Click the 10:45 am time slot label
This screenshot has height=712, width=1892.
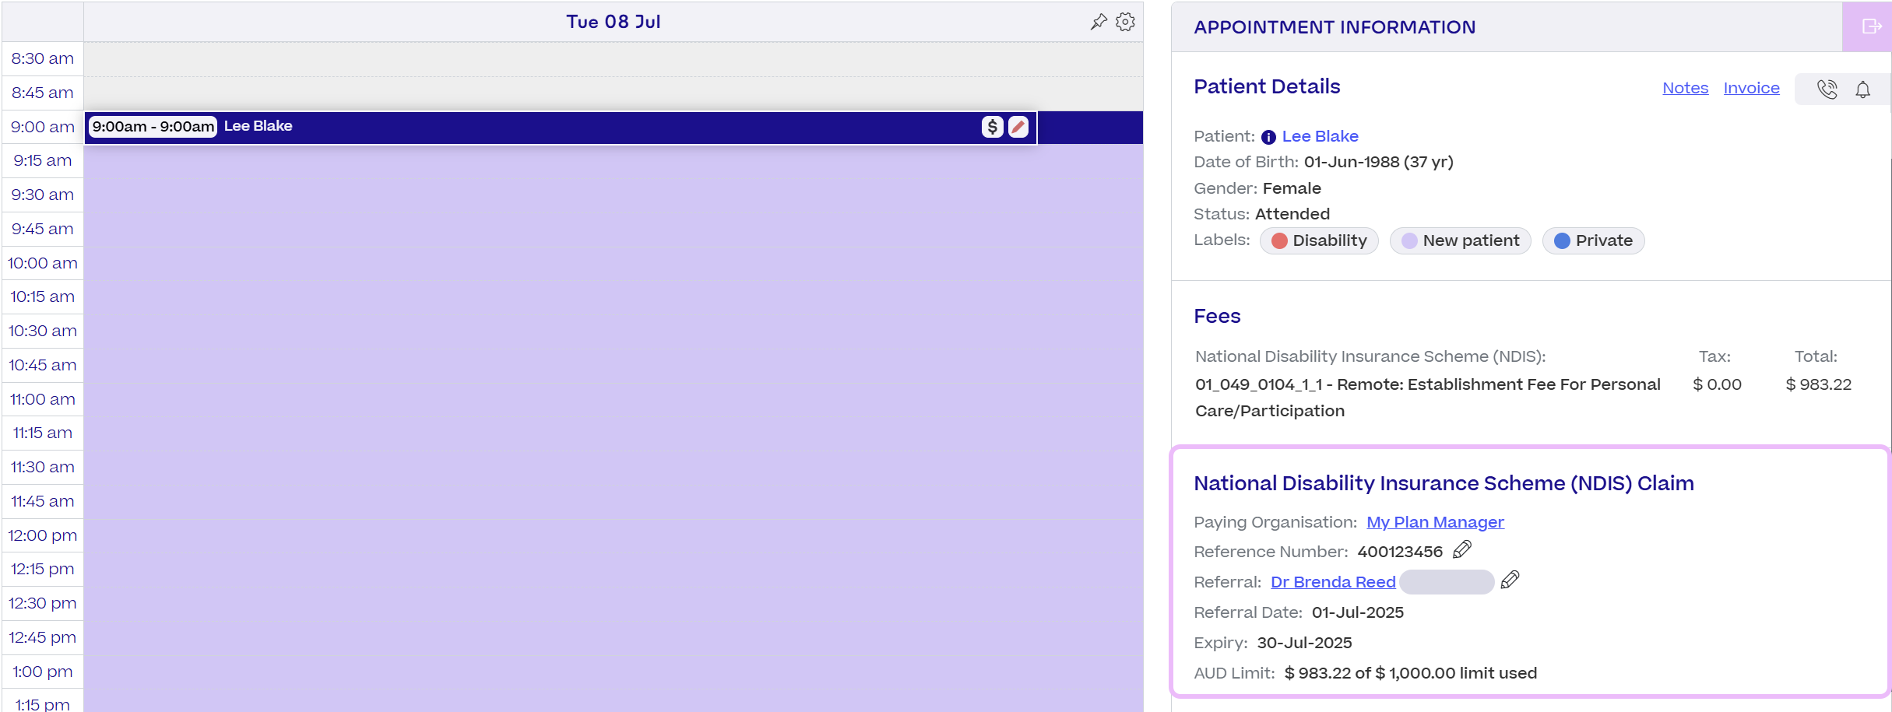click(x=43, y=365)
